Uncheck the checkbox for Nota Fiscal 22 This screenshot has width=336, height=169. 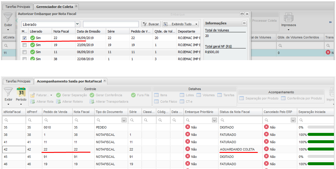pyautogui.click(x=25, y=38)
